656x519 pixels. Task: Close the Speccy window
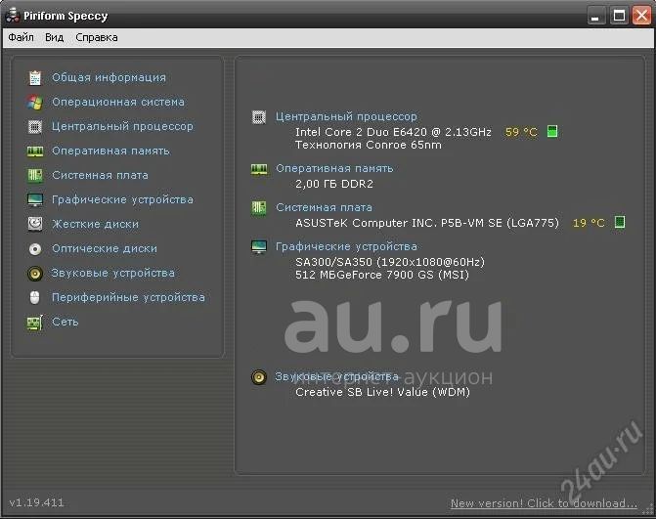point(641,16)
